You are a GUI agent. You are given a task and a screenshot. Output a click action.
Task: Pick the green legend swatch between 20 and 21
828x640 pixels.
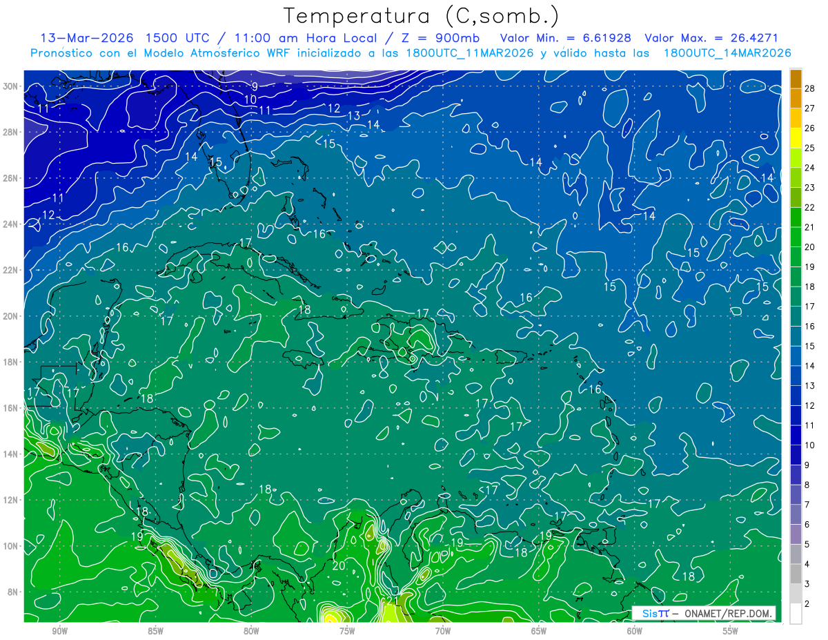click(796, 237)
